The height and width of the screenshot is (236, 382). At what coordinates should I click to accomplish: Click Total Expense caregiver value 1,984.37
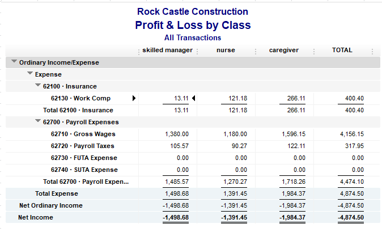tap(294, 193)
